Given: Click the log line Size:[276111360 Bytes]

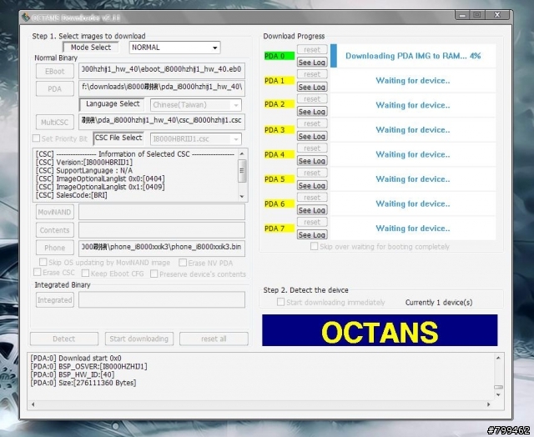Looking at the screenshot, I should (x=83, y=384).
